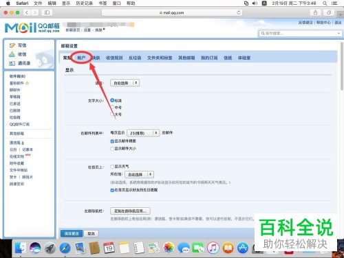Select the 大号 text size radio button
Viewport: 344px width, 258px height.
[112, 114]
